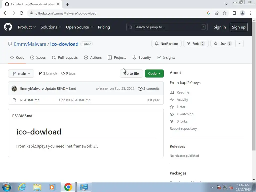Open the Projects tab
Viewport: 256px width, 192px height.
(x=117, y=57)
